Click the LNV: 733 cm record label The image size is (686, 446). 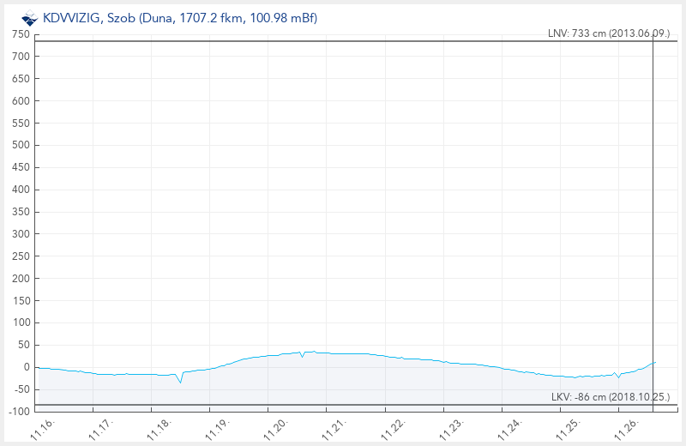click(x=608, y=33)
